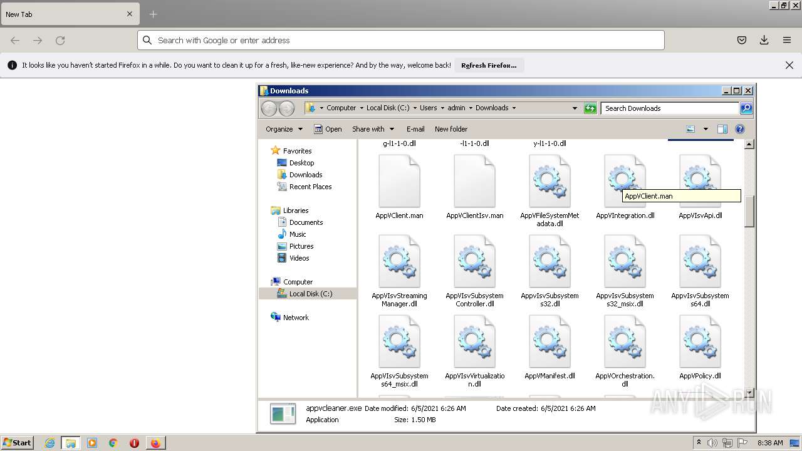Screen dimensions: 802x451
Task: Click the E-mail toolbar button
Action: coord(415,129)
